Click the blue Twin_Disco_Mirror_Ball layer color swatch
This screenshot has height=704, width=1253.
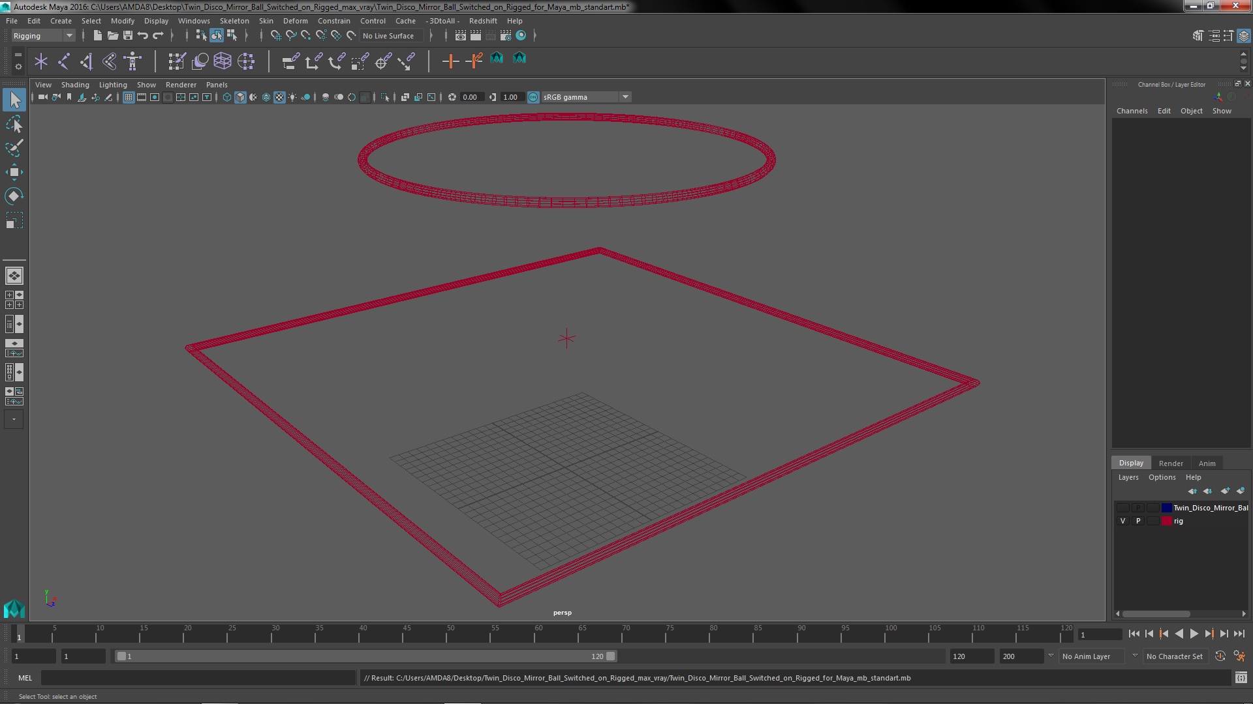point(1166,508)
